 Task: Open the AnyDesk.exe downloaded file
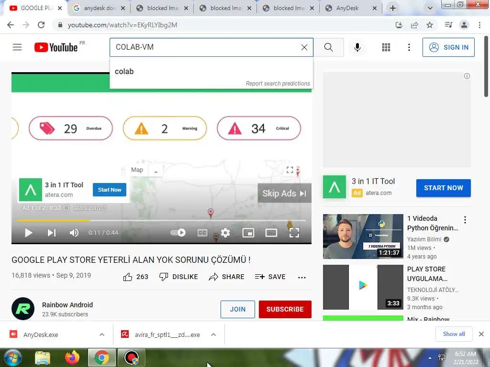pos(41,335)
